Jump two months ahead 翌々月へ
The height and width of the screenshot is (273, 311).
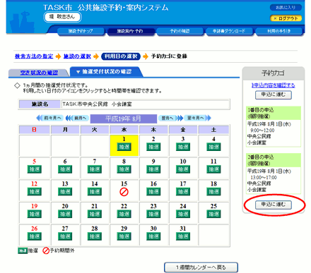click(197, 118)
